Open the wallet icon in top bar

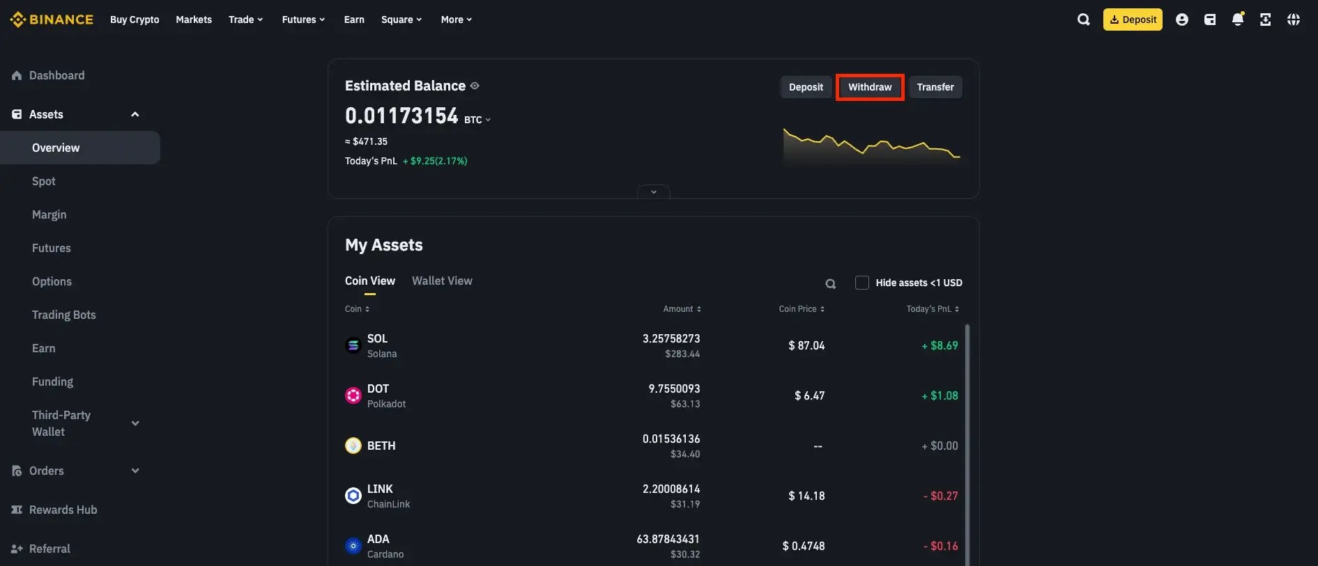point(1210,19)
